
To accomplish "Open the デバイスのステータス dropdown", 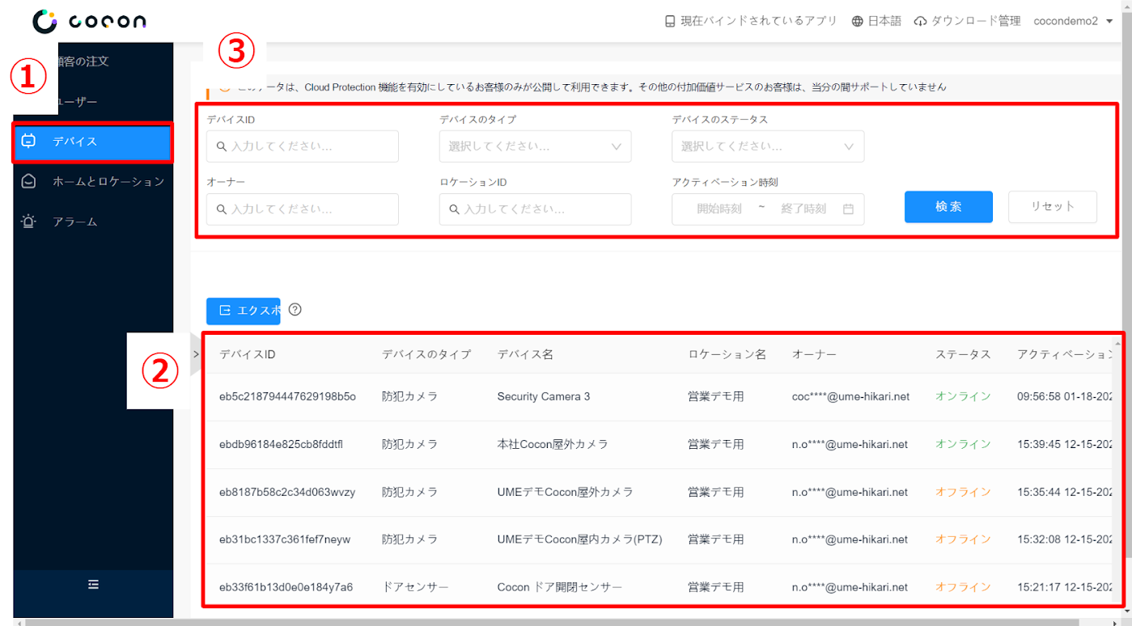I will coord(768,146).
